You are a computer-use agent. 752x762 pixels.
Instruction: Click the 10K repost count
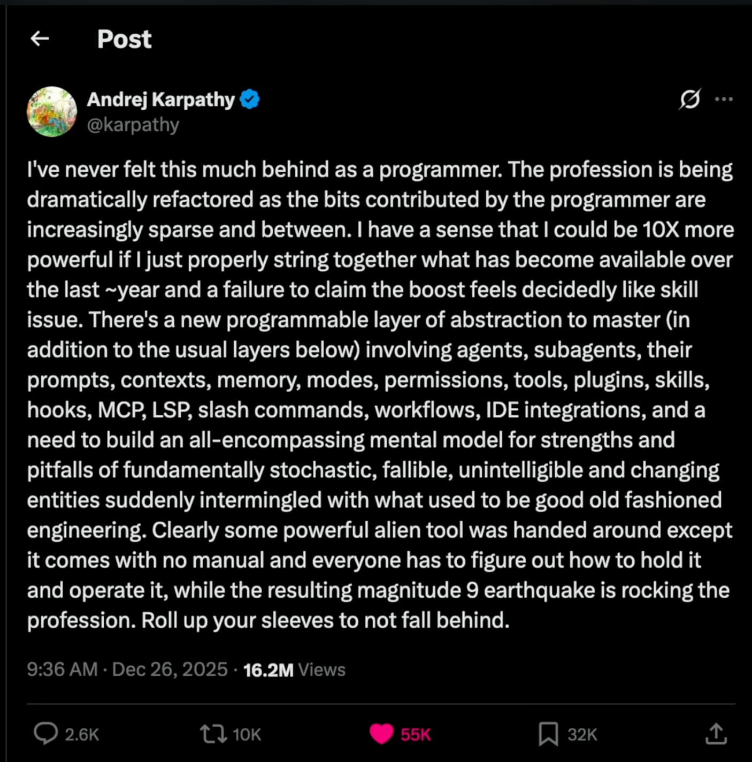(245, 734)
